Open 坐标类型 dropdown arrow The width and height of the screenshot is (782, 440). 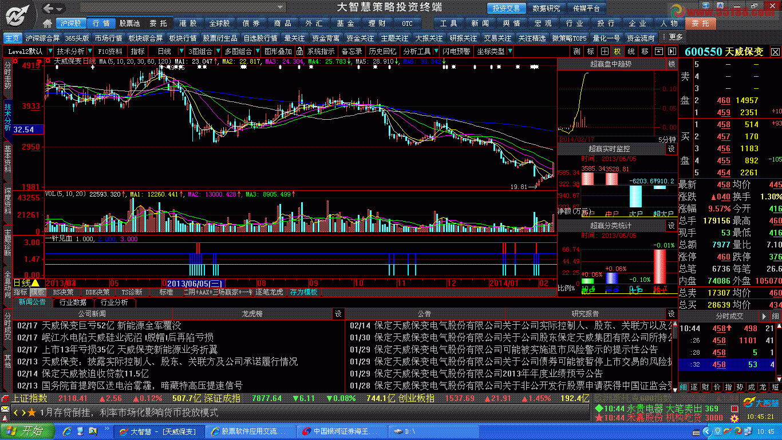click(x=510, y=51)
